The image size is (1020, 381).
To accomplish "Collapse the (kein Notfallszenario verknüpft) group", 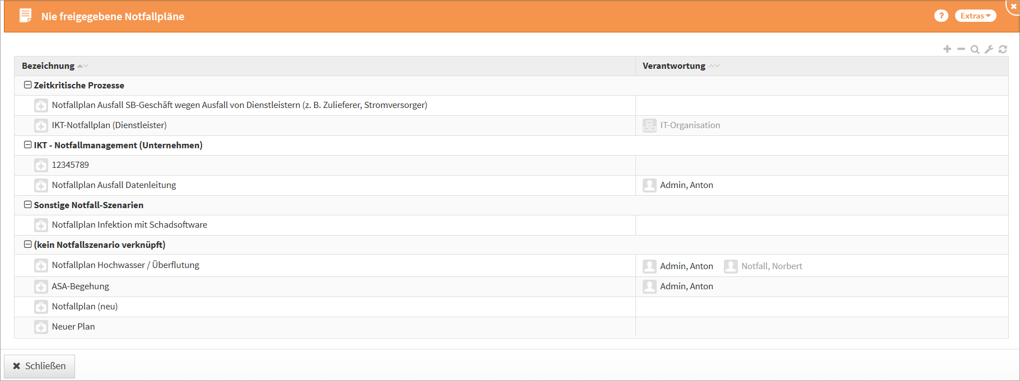I will click(x=27, y=244).
